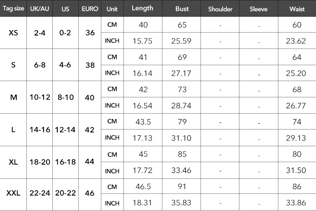Click EURO size 38 cell
316x211 pixels.
click(x=90, y=65)
